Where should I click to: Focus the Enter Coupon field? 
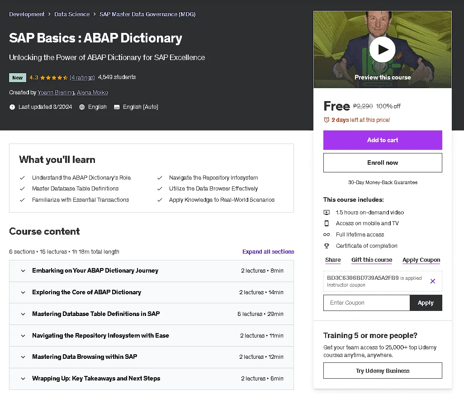[x=367, y=303]
